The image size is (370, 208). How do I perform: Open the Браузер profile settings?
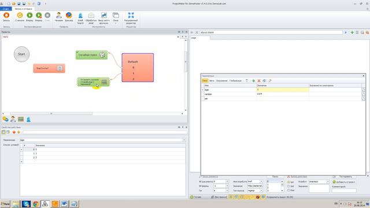(69, 17)
